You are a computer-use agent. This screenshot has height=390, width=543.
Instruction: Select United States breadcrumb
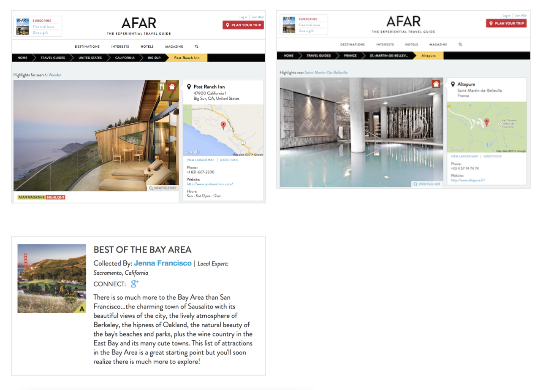tap(90, 58)
